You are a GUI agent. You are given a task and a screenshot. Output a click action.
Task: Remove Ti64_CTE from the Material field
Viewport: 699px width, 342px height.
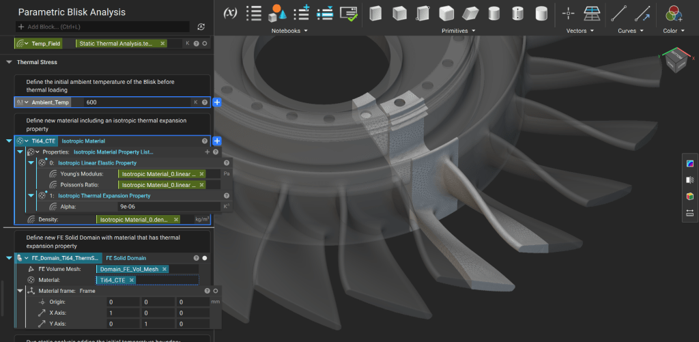coord(132,280)
